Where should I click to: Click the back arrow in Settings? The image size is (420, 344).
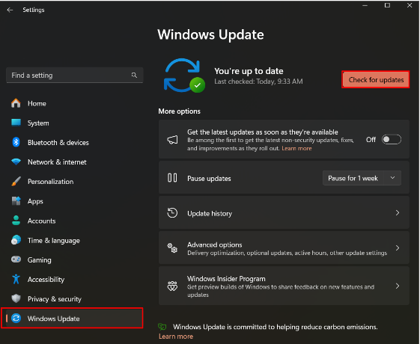tap(10, 10)
